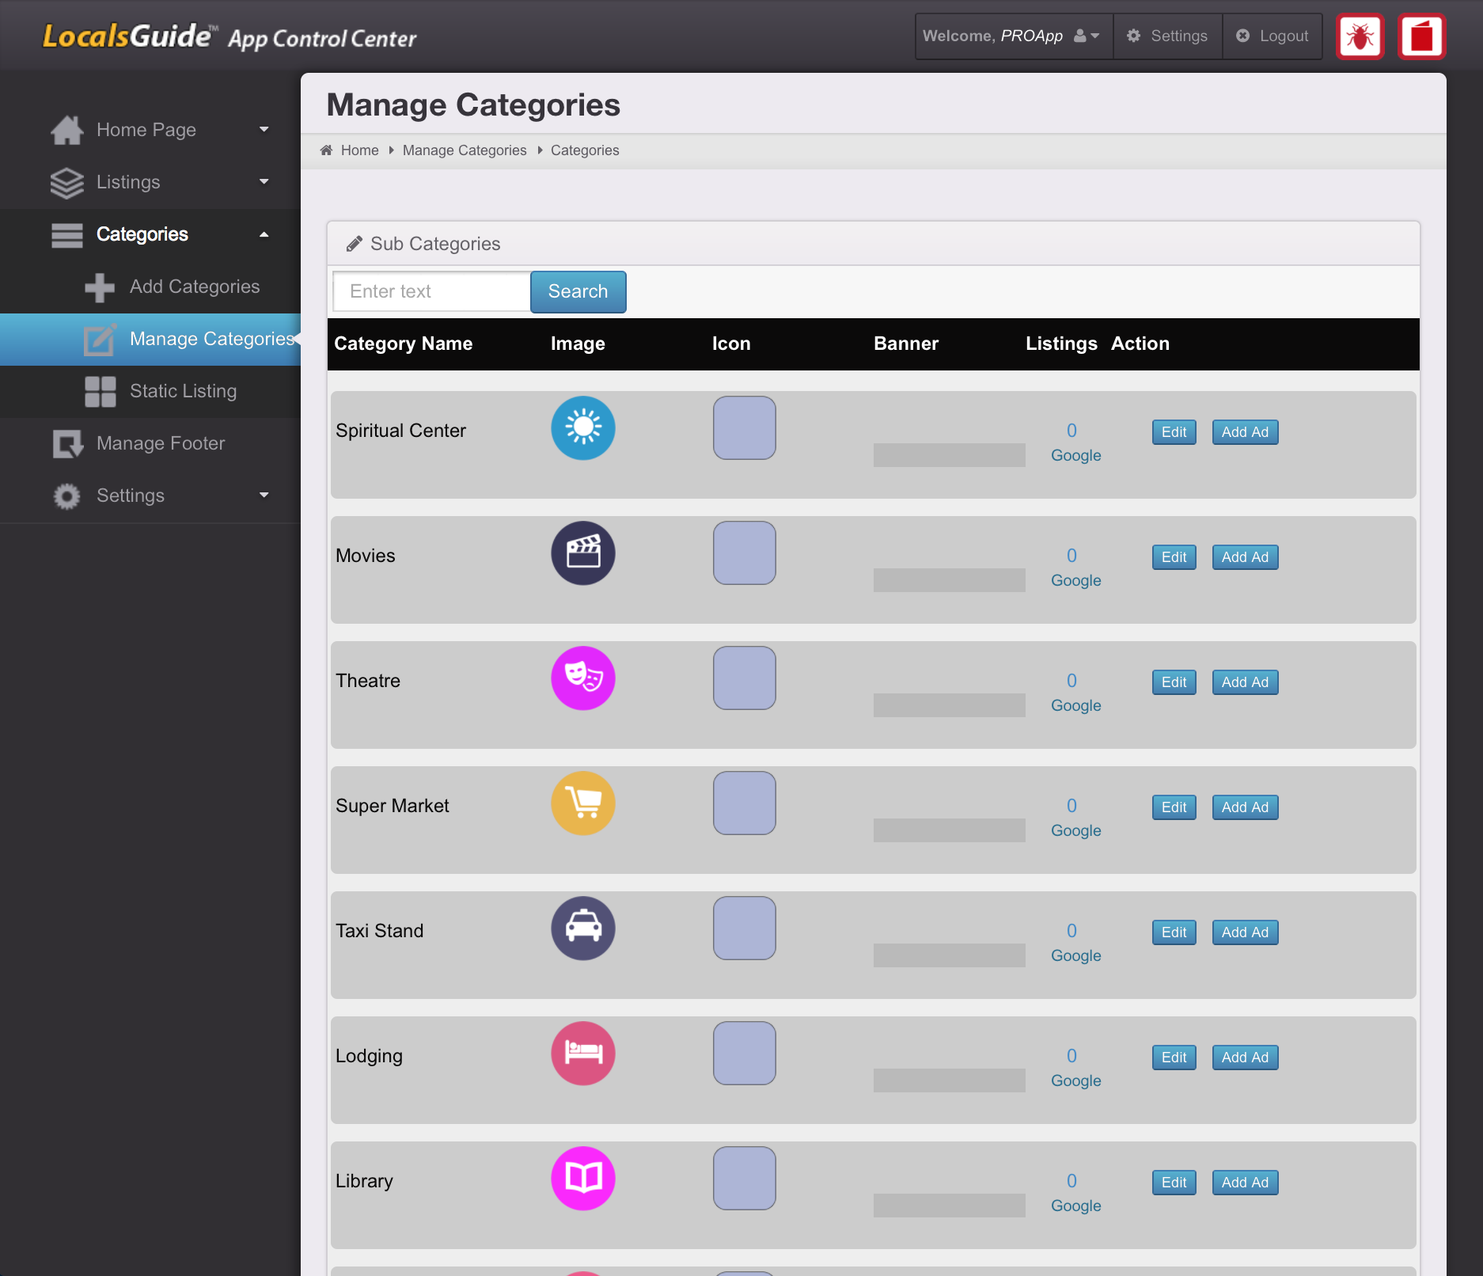Click the Taxi Stand car image
The image size is (1483, 1276).
[x=583, y=929]
